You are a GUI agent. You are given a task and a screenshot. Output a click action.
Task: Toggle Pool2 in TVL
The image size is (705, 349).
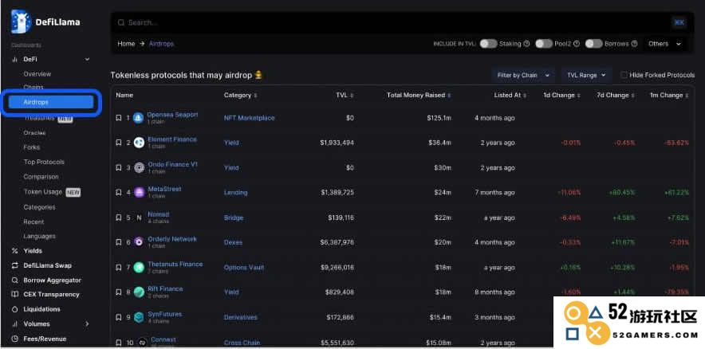click(544, 44)
